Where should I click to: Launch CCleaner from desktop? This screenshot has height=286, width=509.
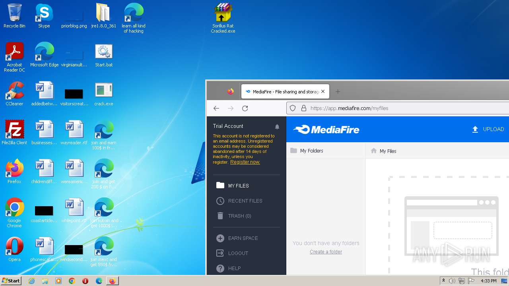14,94
